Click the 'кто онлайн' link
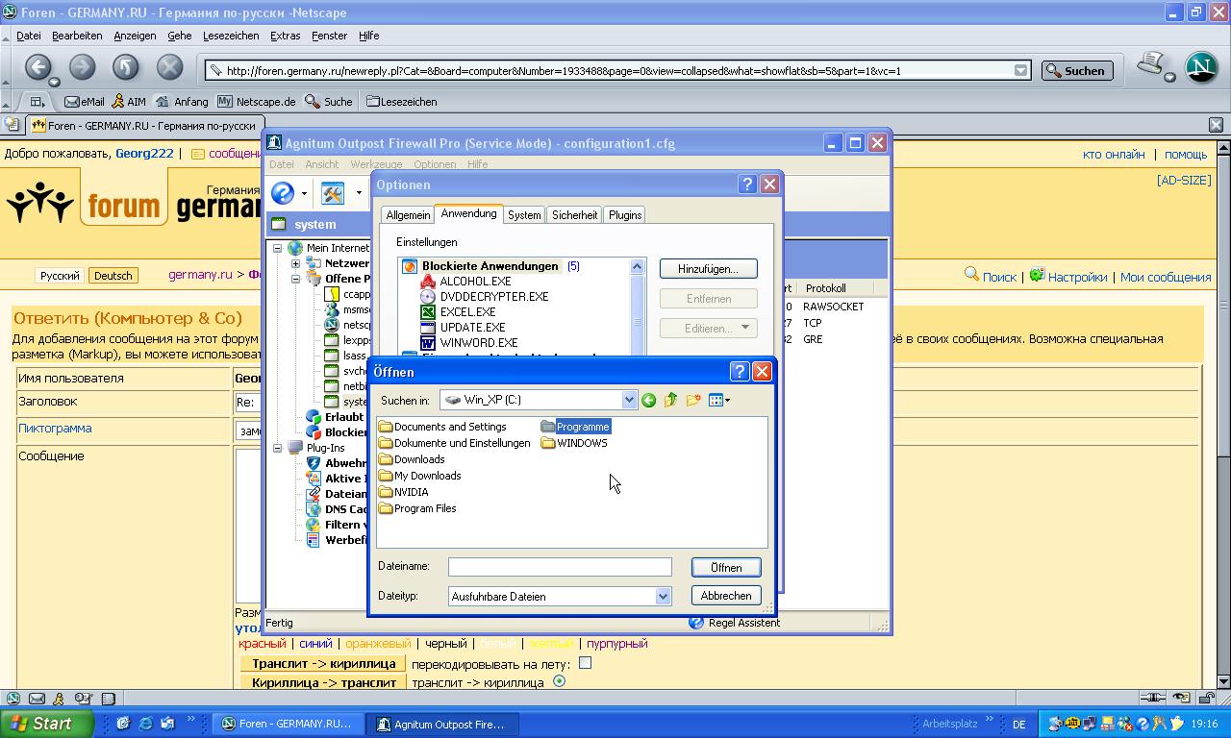 (1114, 154)
